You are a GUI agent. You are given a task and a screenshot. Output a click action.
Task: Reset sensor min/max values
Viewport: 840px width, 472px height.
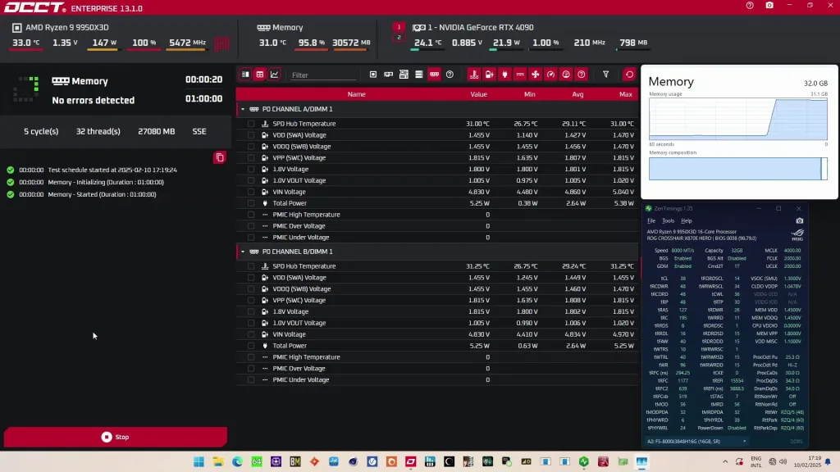pyautogui.click(x=629, y=75)
